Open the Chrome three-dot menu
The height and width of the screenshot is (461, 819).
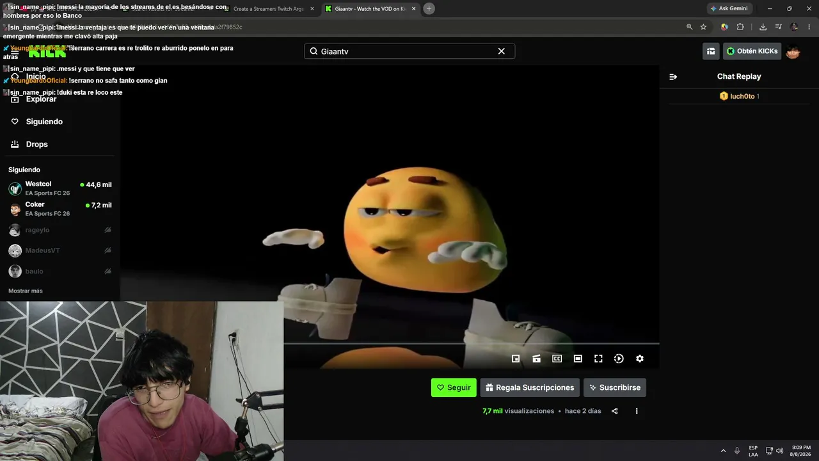coord(809,27)
